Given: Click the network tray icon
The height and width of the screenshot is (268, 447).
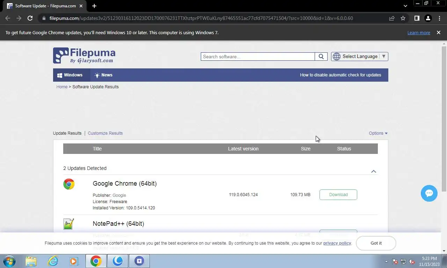Looking at the screenshot, I should click(x=403, y=261).
